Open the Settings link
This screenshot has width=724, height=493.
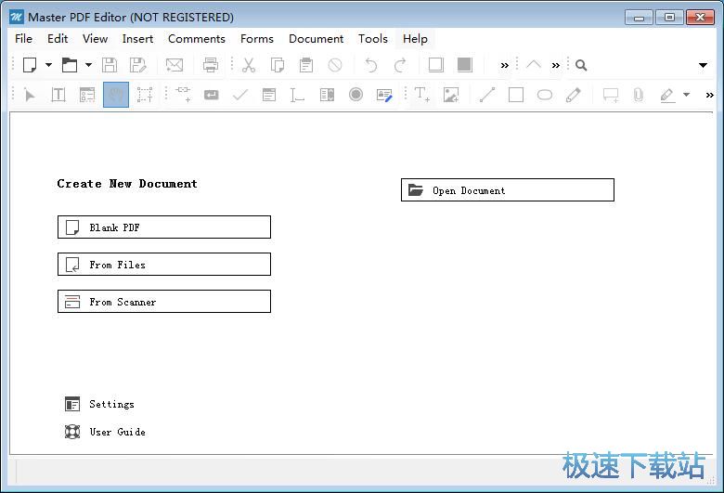tap(99, 404)
